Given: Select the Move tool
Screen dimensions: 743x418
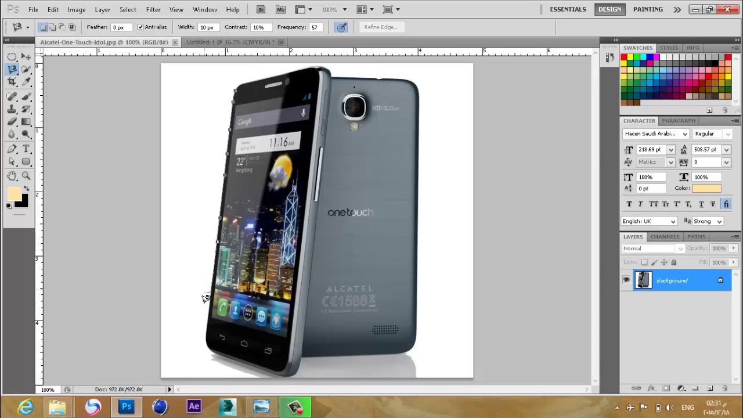Looking at the screenshot, I should [x=26, y=57].
